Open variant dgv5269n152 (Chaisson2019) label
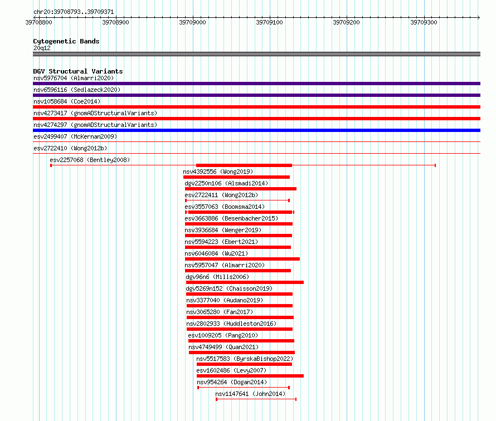 click(229, 288)
